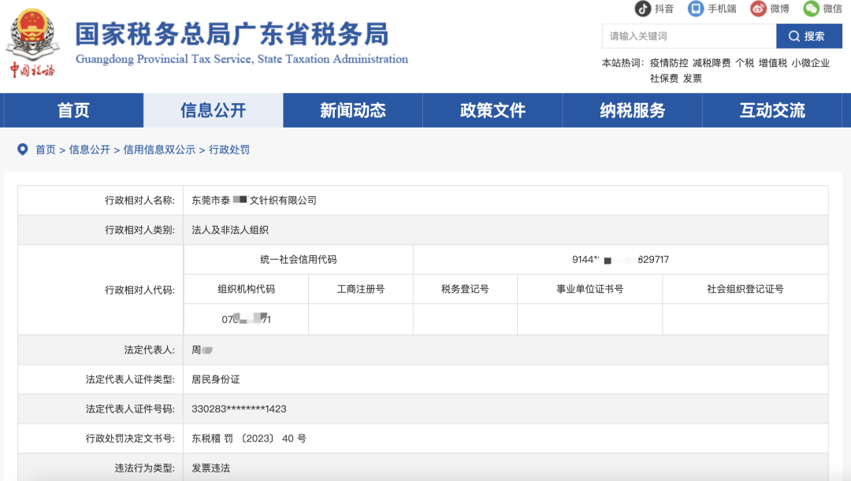
Task: Click the label 违法行为类型
Action: click(145, 468)
